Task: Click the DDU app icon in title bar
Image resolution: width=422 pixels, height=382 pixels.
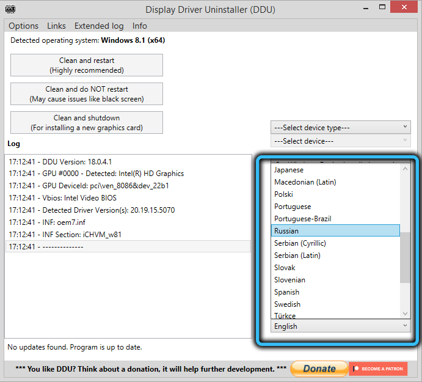Action: 10,10
